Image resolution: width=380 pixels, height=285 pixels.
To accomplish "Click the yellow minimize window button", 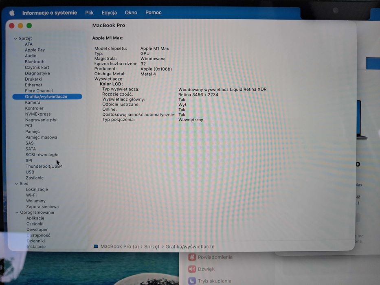I will 20,26.
